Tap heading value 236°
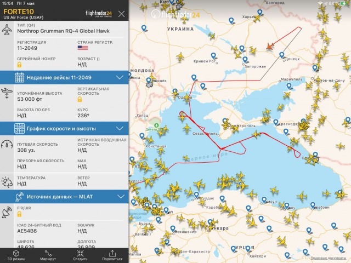Image resolution: width=351 pixels, height=263 pixels. 83,116
